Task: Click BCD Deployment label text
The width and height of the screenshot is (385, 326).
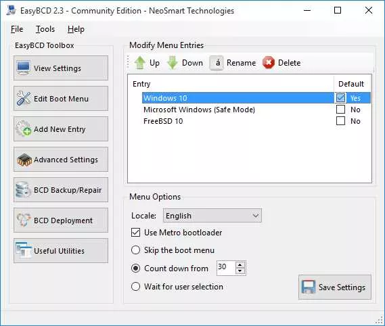Action: coord(63,220)
